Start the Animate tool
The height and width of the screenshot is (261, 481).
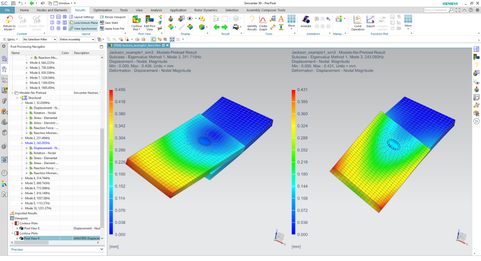306,20
